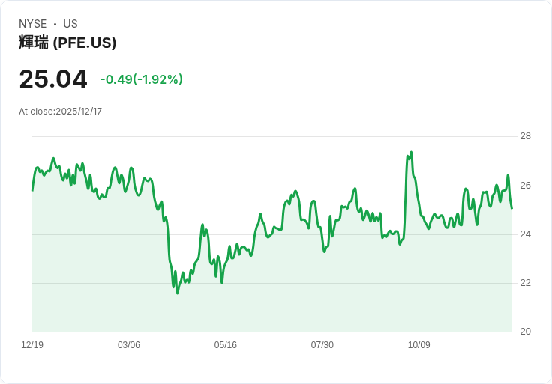Click the chart's lowest trough below 22
This screenshot has width=552, height=384.
click(178, 293)
